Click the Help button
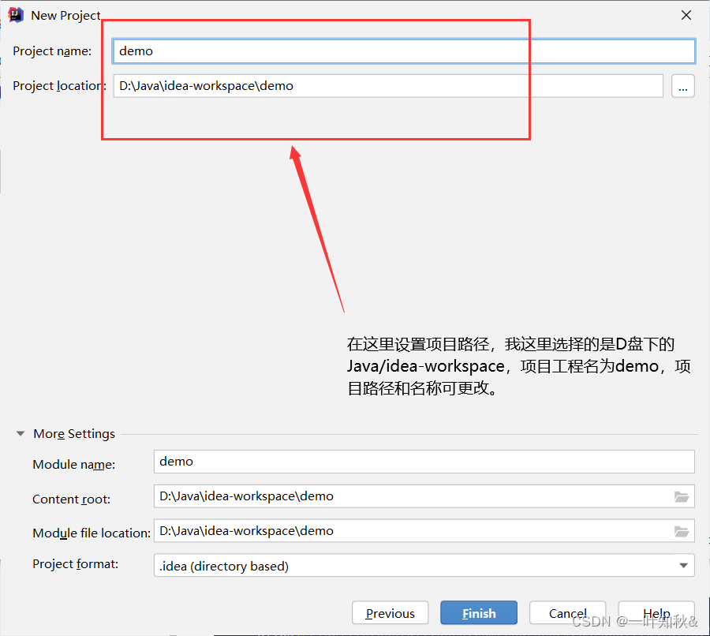710x636 pixels. (x=656, y=613)
